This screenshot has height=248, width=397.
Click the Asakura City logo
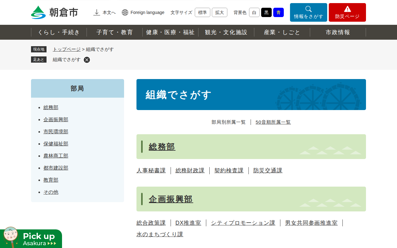54,12
